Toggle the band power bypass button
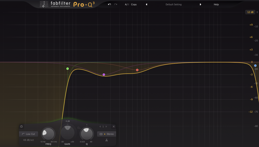259x147 pixels. [x=21, y=126]
